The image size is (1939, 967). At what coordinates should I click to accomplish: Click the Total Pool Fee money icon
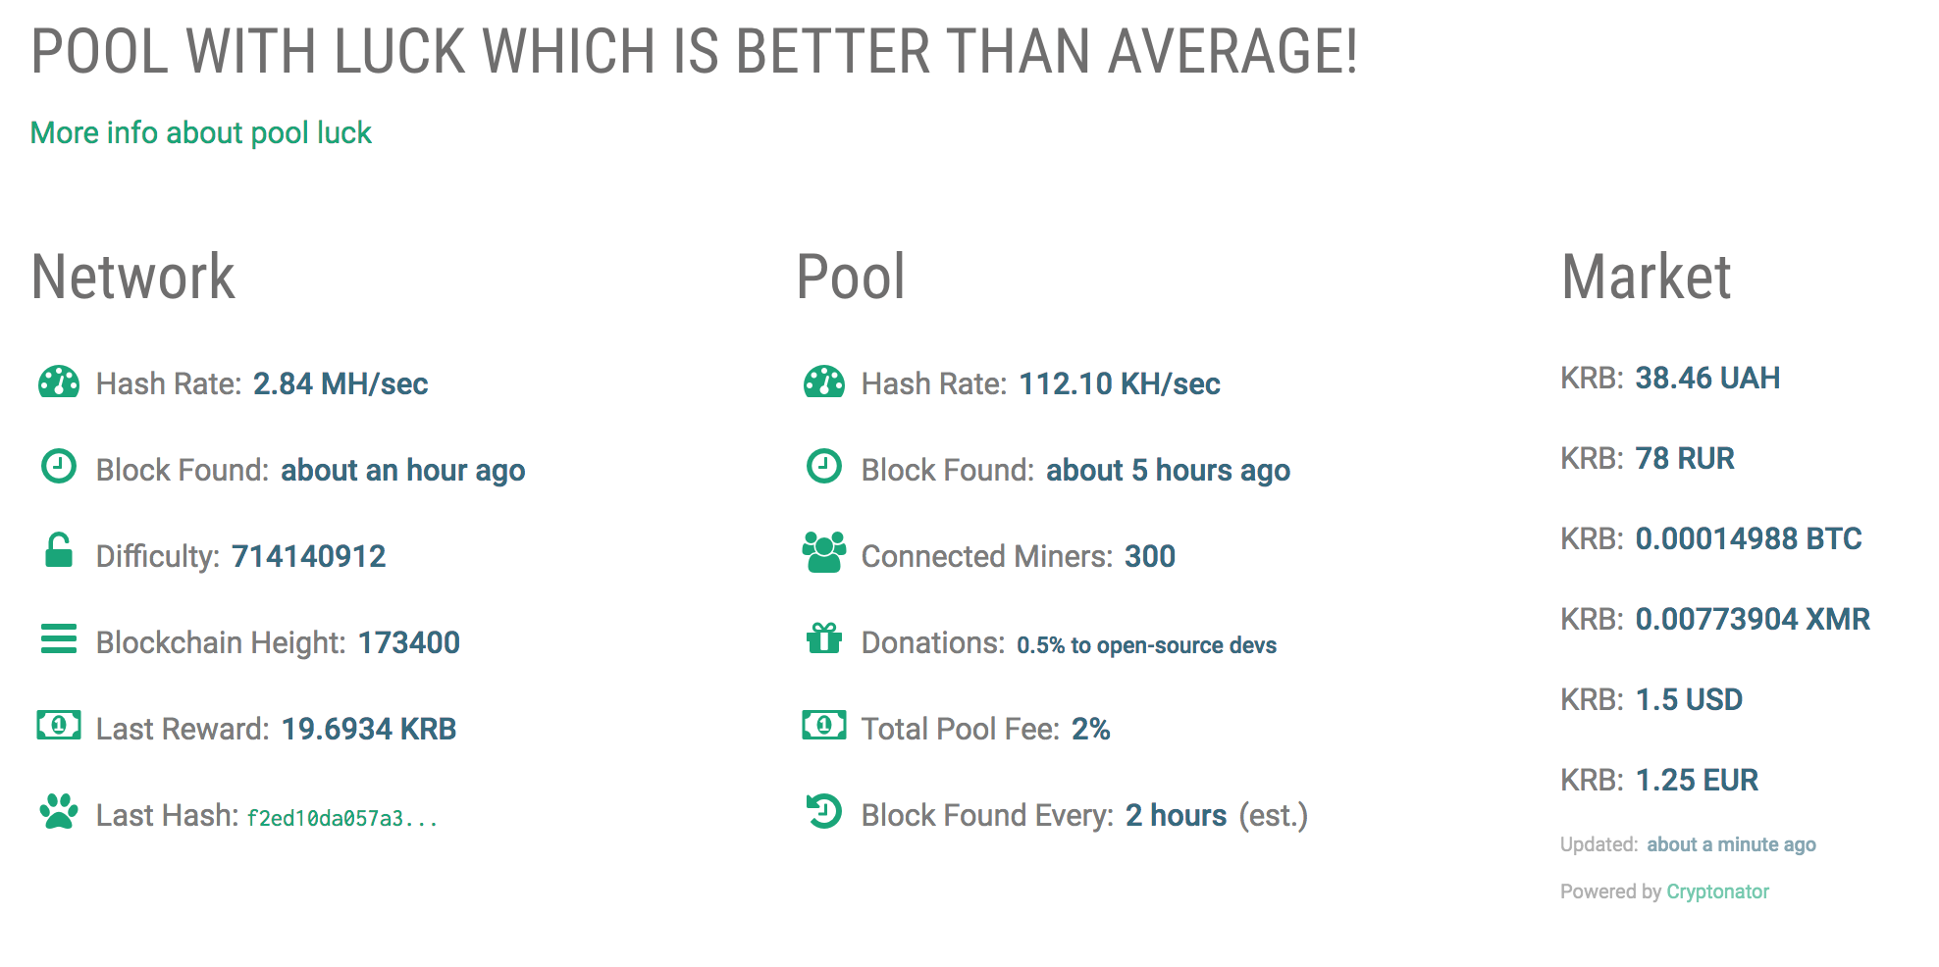coord(824,725)
